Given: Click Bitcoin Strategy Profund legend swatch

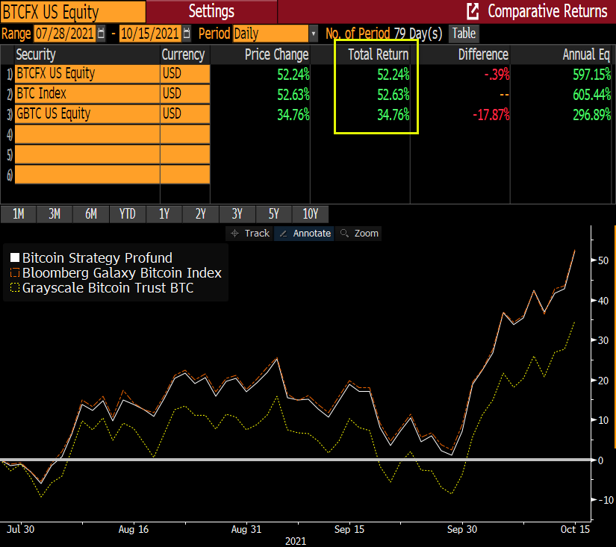Looking at the screenshot, I should click(x=15, y=257).
